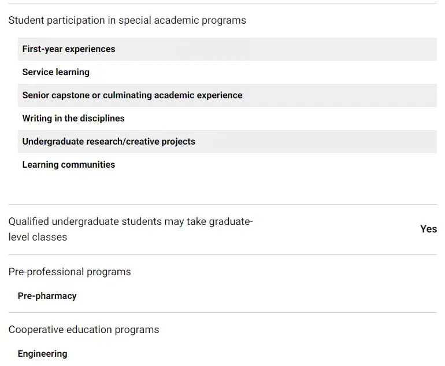Click the phrase 'culminating academic experience'
The height and width of the screenshot is (366, 445).
pyautogui.click(x=172, y=95)
